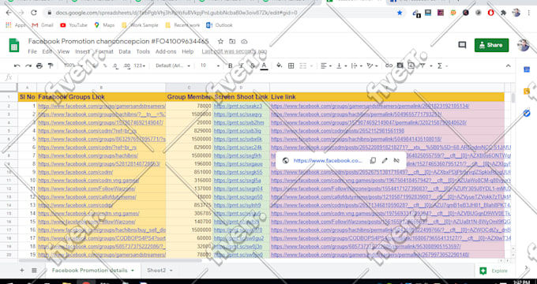Toggle strikethrough formatting

pos(253,65)
